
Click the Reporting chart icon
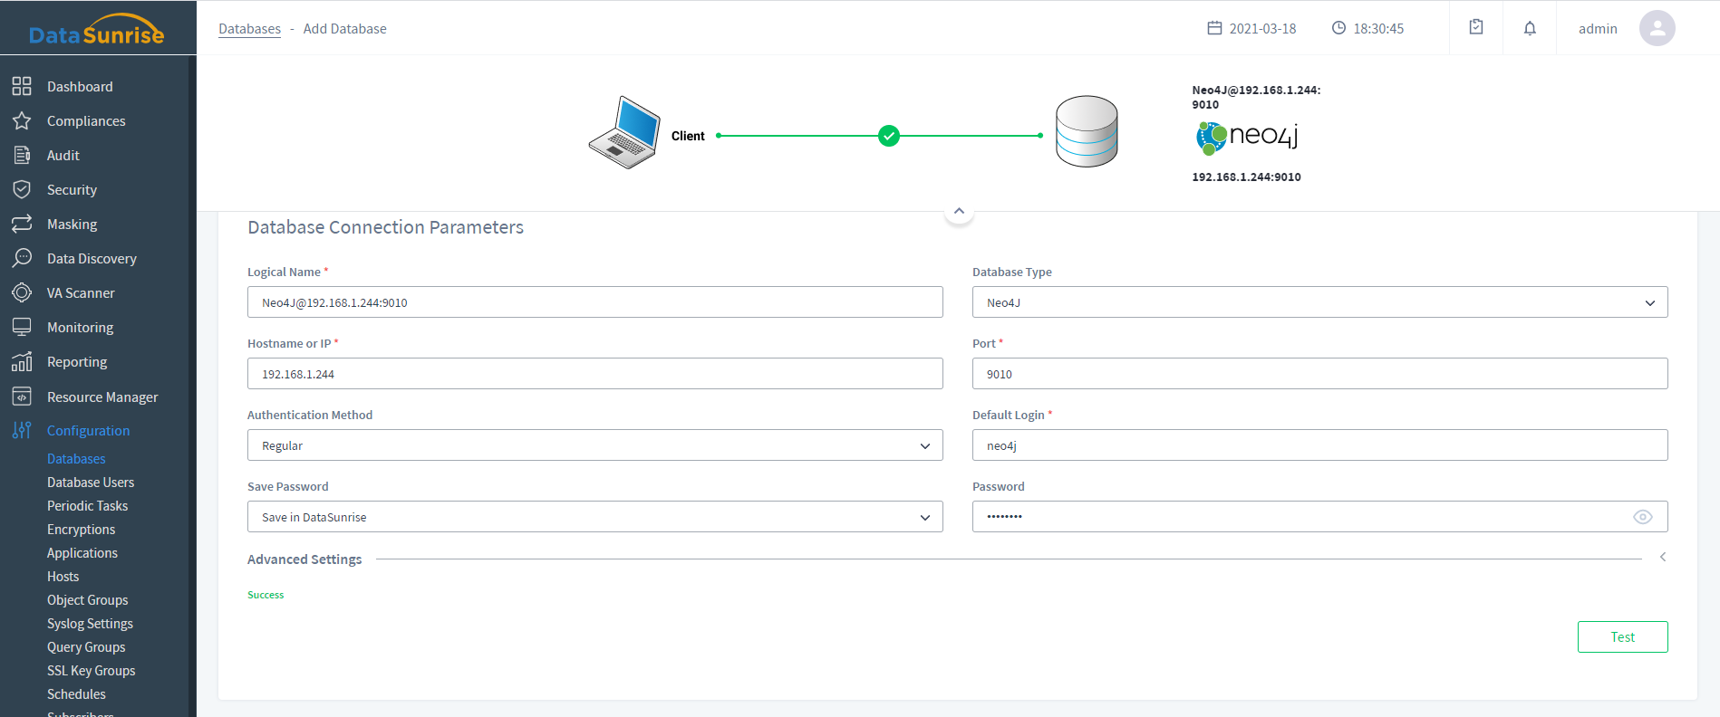pos(22,361)
